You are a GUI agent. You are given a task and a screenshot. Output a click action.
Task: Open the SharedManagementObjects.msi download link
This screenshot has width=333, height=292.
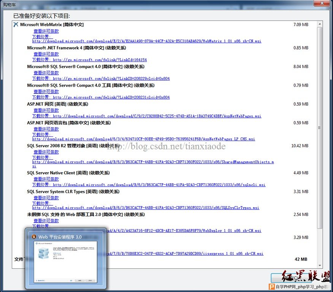click(x=153, y=162)
